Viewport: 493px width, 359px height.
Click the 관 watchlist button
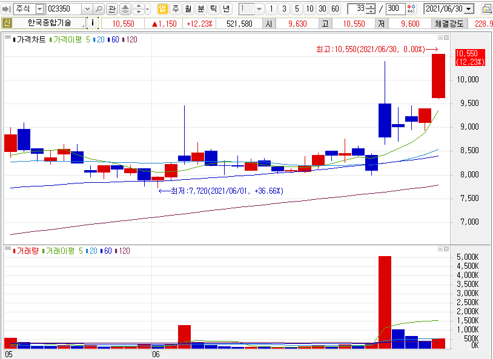[x=112, y=9]
